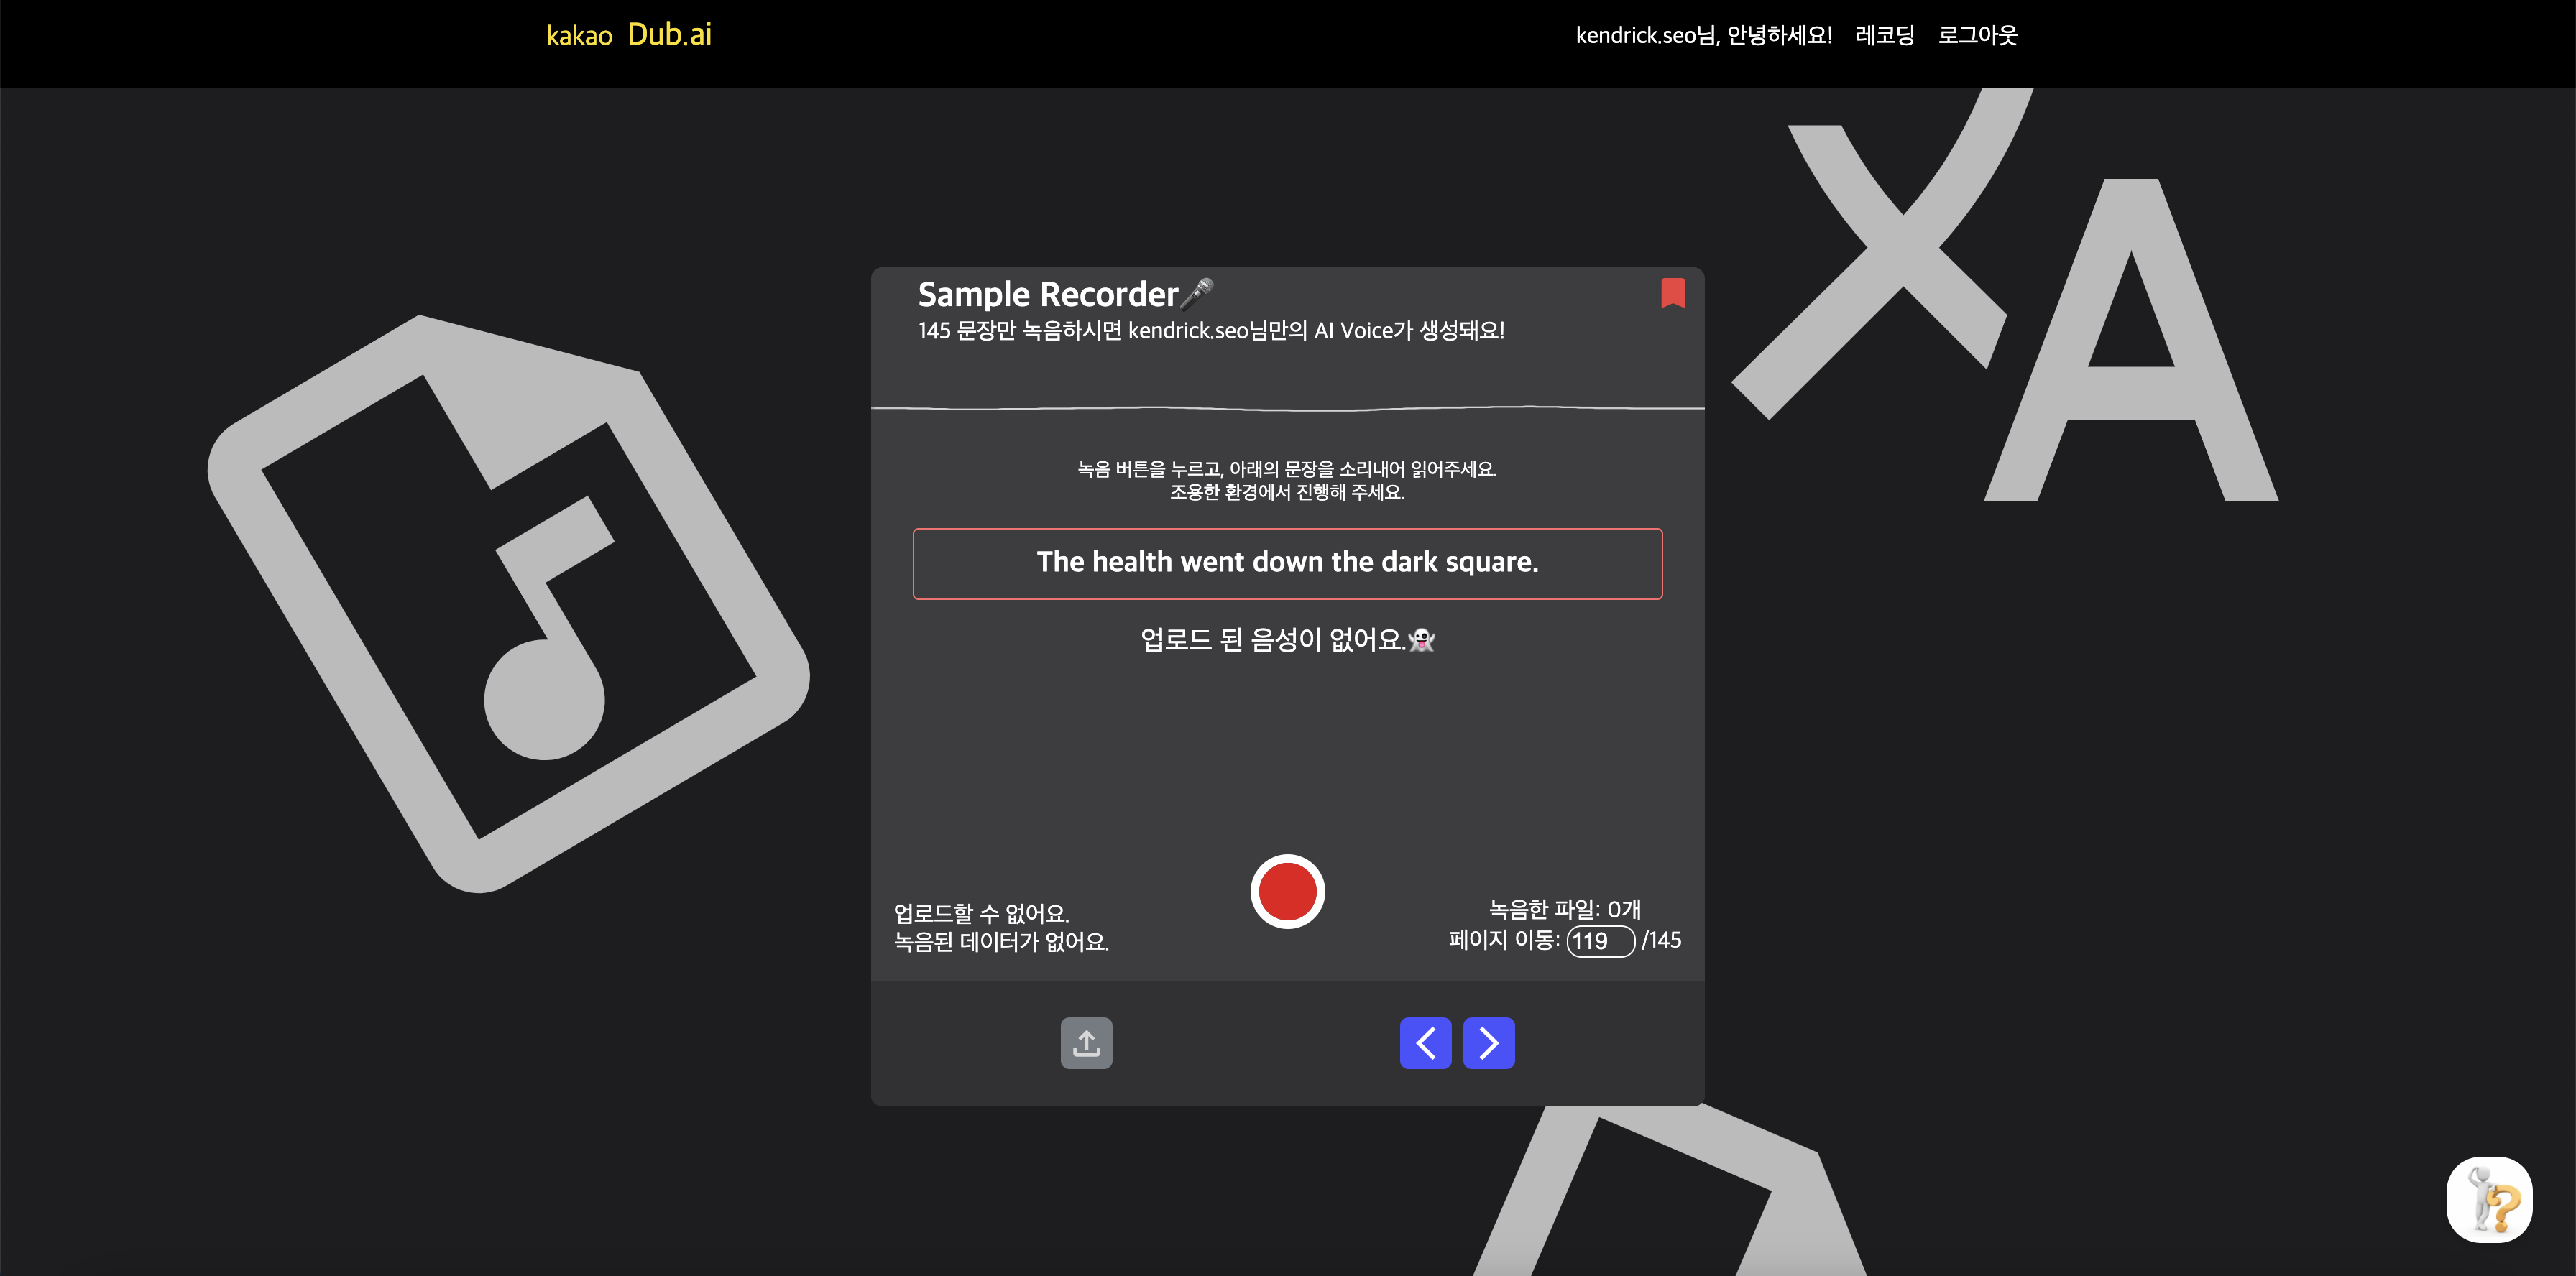Click the ghost emoji after 업로드 message
The image size is (2576, 1276).
[1421, 639]
